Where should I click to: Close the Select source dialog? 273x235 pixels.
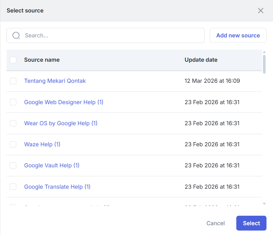tap(261, 11)
